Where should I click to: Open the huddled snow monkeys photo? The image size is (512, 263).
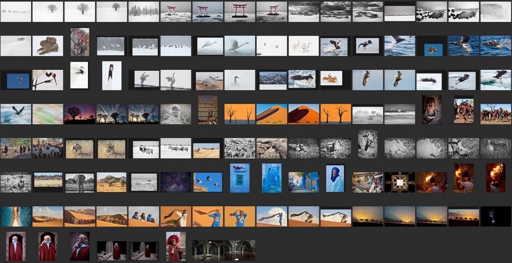click(47, 46)
